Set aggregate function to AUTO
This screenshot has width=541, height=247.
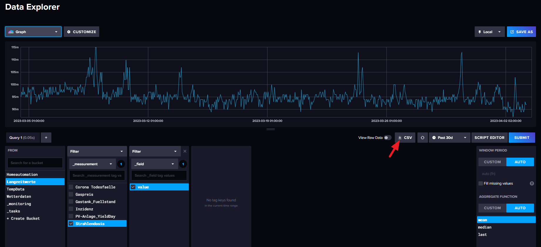point(520,208)
